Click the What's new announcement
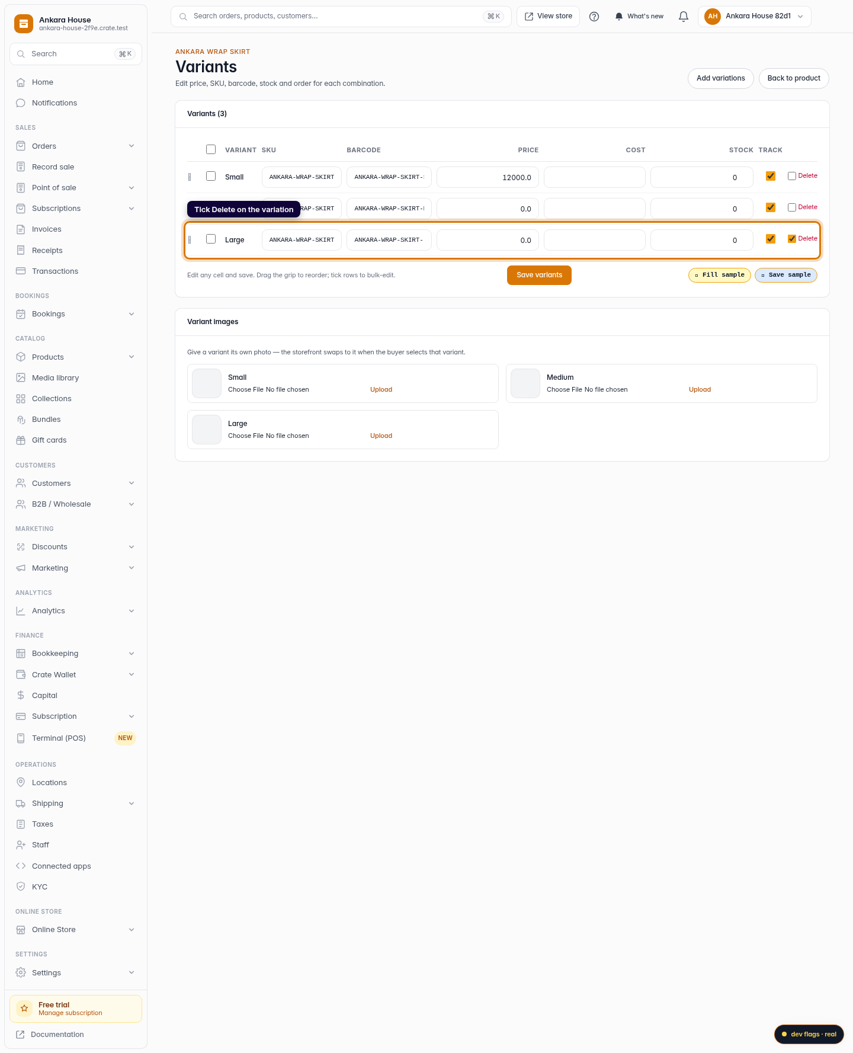Viewport: 853px width, 1053px height. (639, 17)
